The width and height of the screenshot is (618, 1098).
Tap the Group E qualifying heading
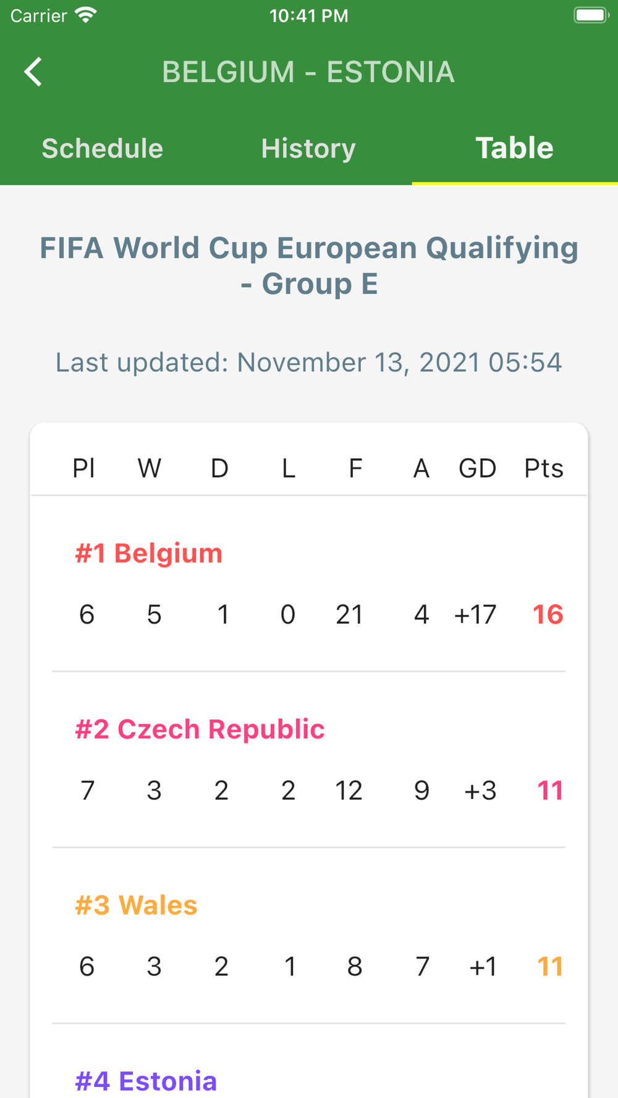tap(309, 266)
